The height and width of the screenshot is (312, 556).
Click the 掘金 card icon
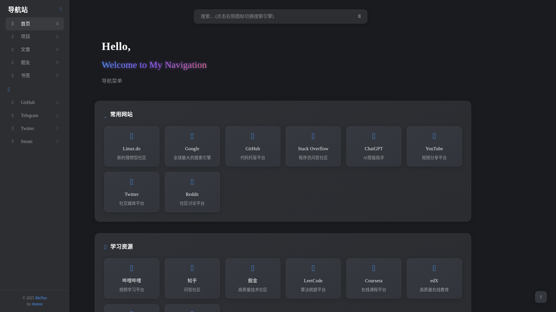pyautogui.click(x=253, y=268)
